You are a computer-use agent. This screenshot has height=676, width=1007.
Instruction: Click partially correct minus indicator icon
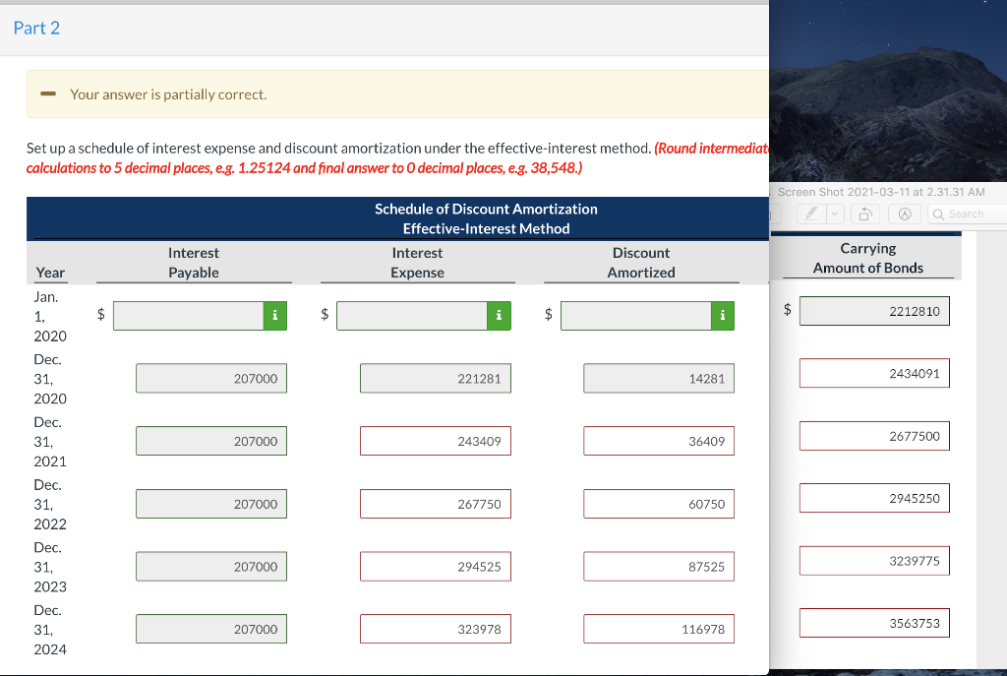[48, 94]
